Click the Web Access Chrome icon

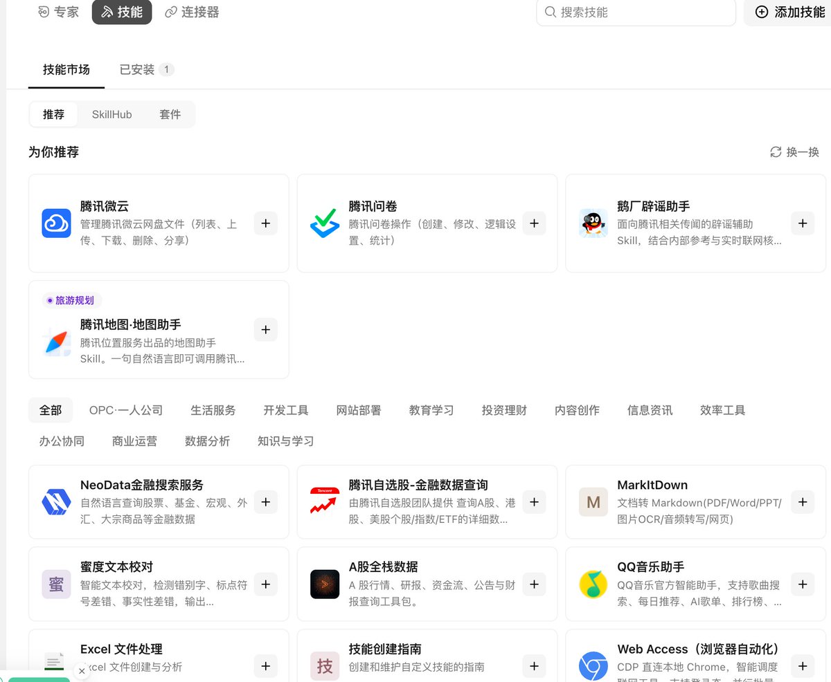593,665
